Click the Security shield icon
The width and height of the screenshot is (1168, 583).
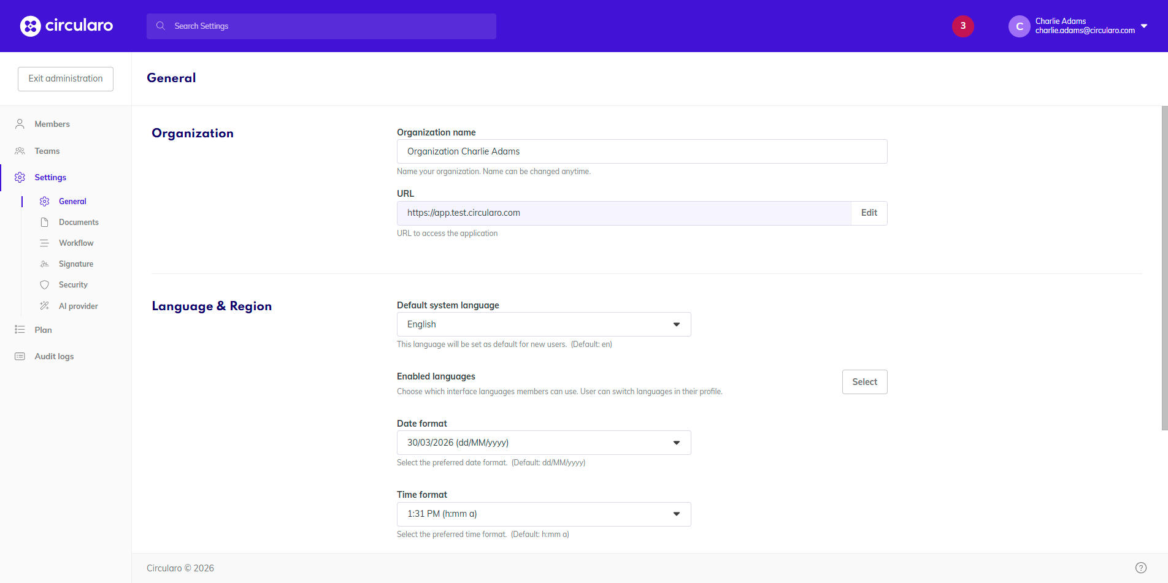pos(44,285)
